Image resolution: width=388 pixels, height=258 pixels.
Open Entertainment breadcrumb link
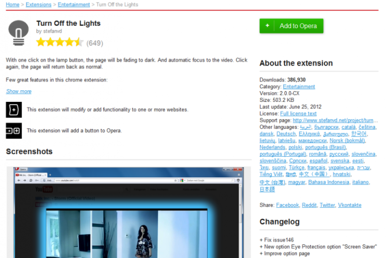click(x=74, y=5)
